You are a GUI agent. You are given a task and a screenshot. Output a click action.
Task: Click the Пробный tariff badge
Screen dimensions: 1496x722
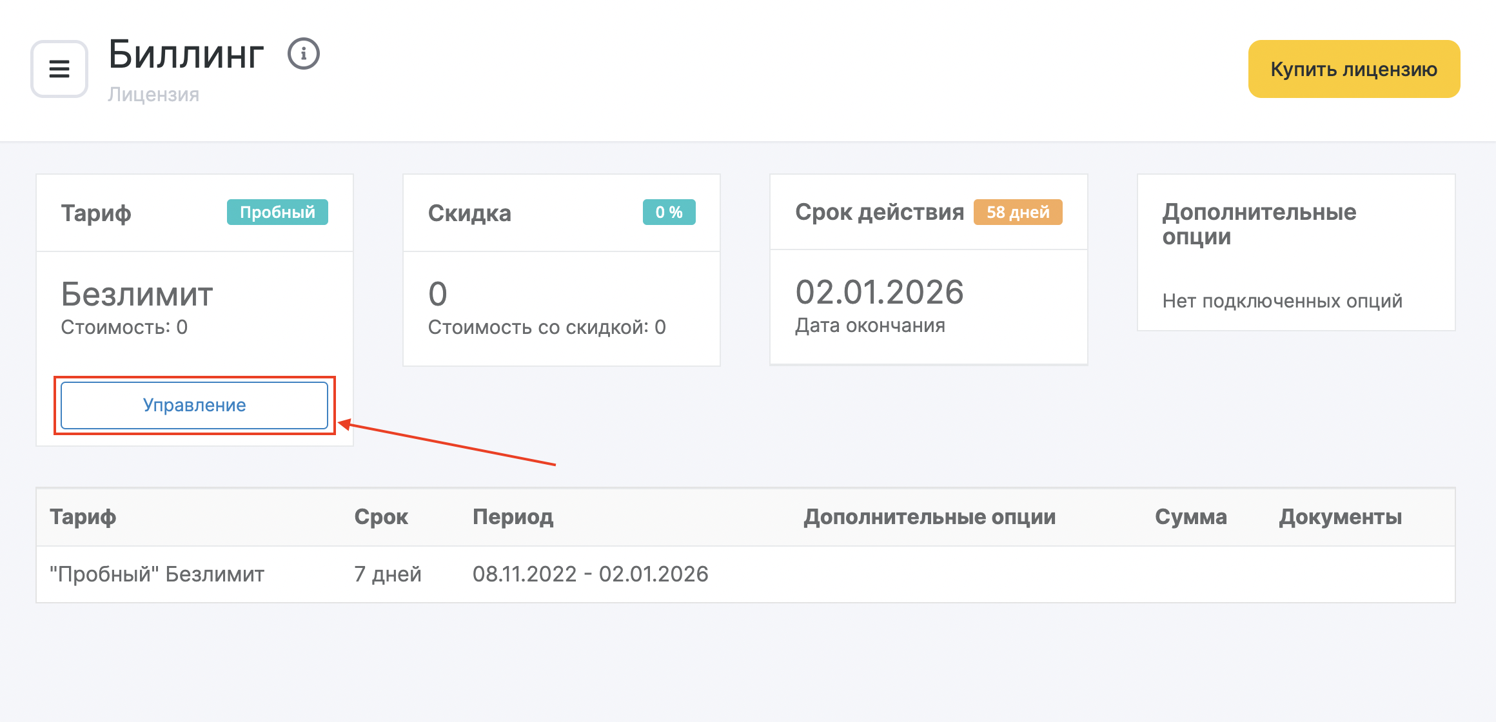277,212
